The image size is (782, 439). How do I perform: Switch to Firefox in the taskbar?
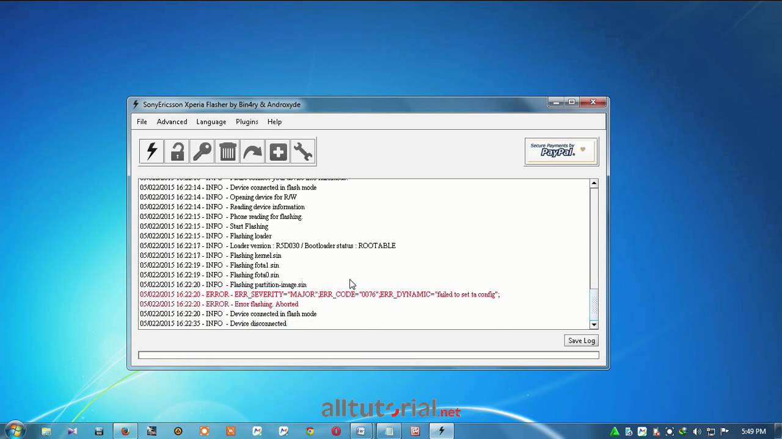[x=125, y=431]
